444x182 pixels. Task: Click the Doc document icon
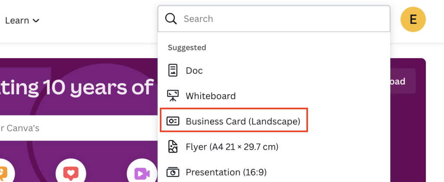coord(173,70)
